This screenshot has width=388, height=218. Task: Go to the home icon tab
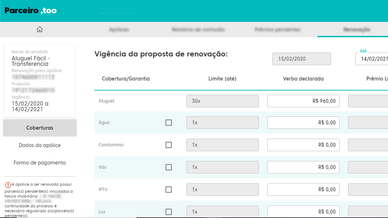click(40, 29)
